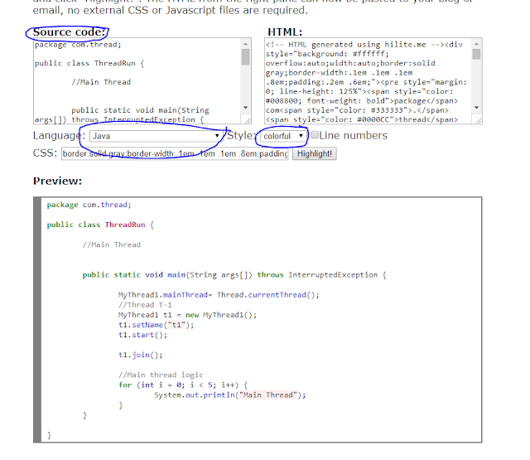This screenshot has height=460, width=530.
Task: Open the Style dropdown showing colorful
Action: (283, 136)
